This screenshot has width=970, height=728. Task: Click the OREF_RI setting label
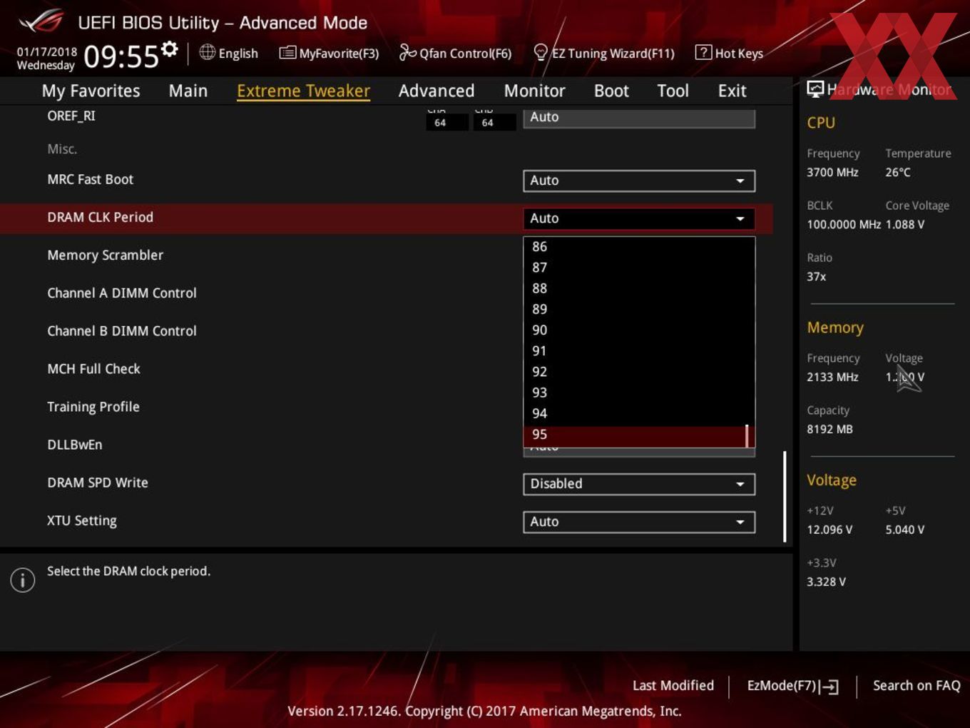point(71,116)
